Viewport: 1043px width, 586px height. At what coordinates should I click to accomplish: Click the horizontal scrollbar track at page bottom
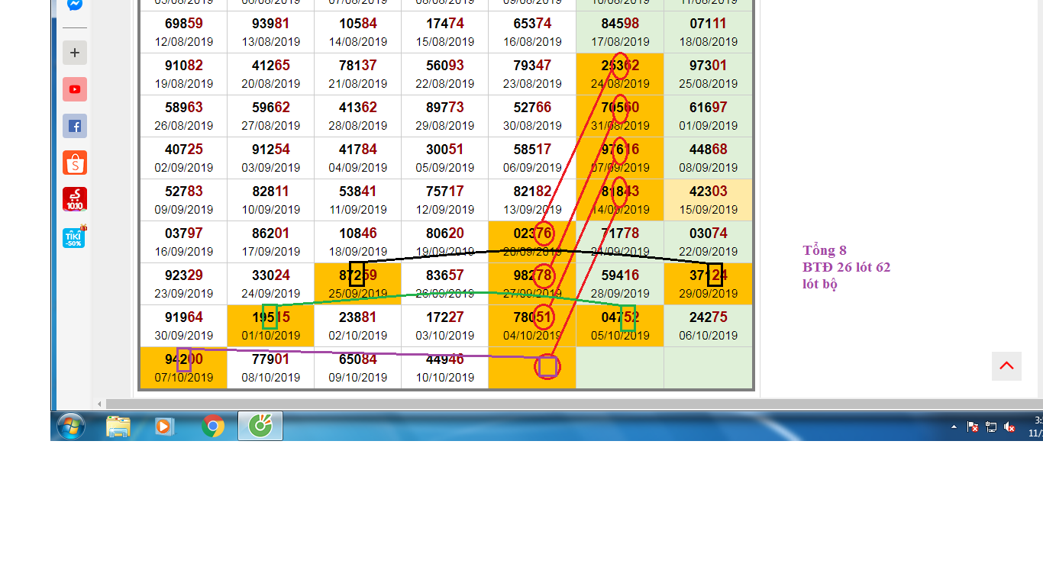pyautogui.click(x=534, y=404)
